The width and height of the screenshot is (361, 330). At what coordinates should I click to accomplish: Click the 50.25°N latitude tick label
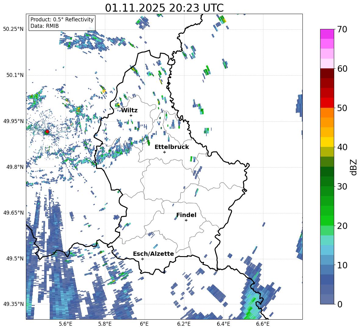click(13, 29)
